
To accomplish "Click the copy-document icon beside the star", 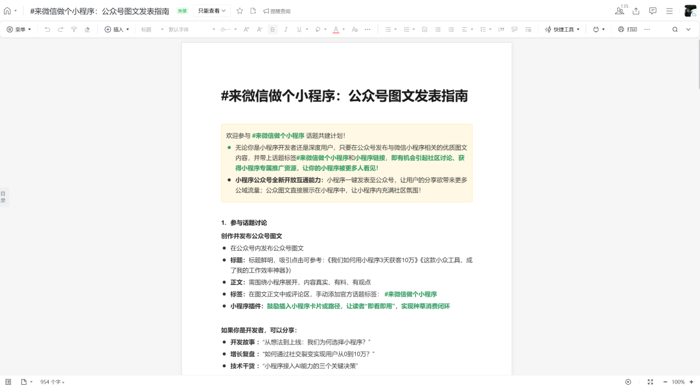I will (253, 11).
